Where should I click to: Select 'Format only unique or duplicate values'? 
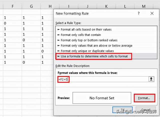click(x=87, y=51)
